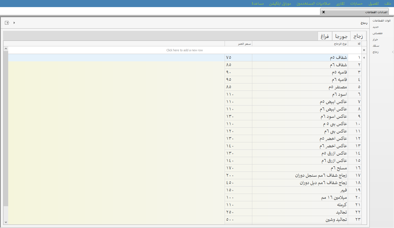Screen dimensions: 394x228
Task: Close the اعدادات القطاعات tab with the X
Action: point(323,12)
